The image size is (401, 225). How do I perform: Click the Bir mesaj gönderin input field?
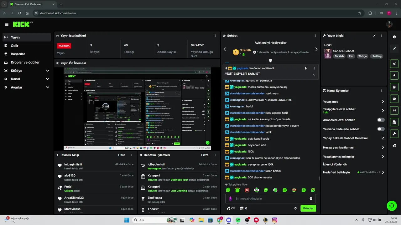point(270,198)
